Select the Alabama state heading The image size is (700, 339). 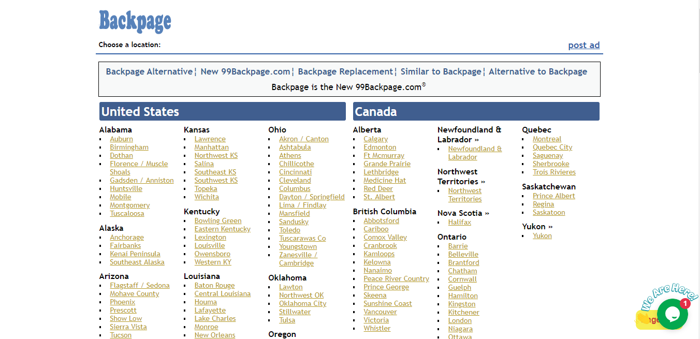pyautogui.click(x=115, y=130)
